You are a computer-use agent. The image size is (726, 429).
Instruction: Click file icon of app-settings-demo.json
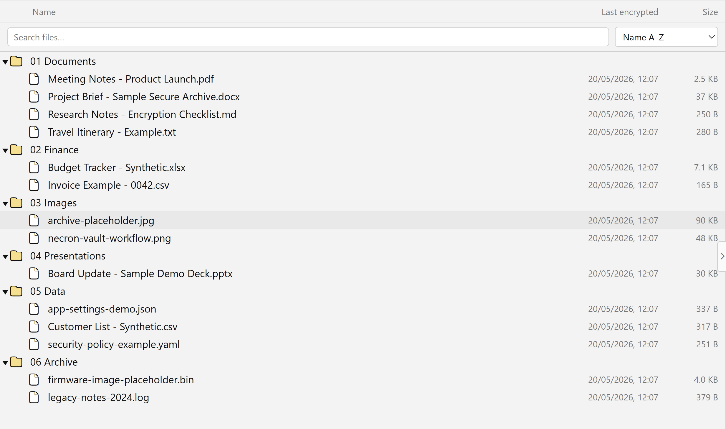[34, 309]
